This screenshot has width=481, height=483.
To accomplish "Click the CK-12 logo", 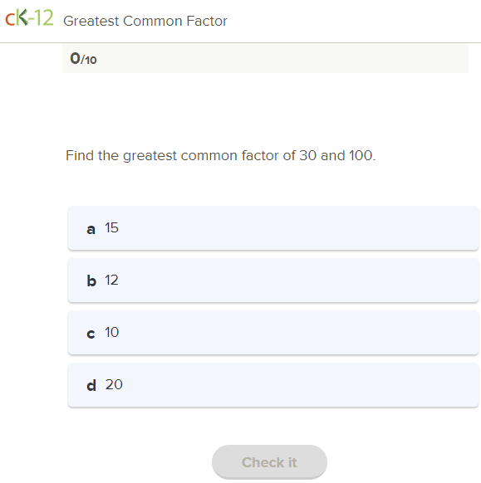I will click(x=29, y=17).
